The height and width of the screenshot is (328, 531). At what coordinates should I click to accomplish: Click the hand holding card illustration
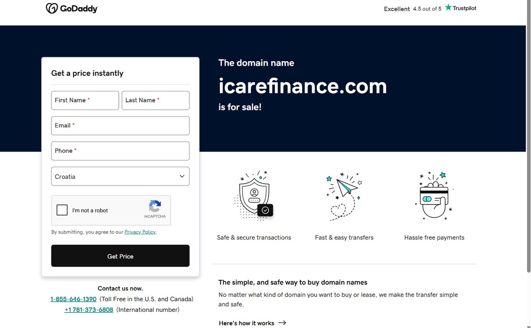434,195
